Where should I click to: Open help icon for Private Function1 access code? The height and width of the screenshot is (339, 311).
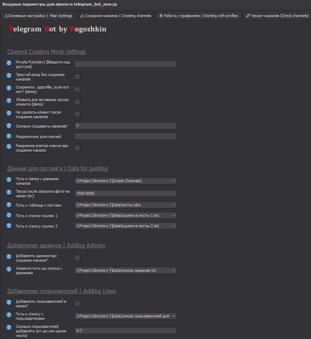[x=9, y=63]
